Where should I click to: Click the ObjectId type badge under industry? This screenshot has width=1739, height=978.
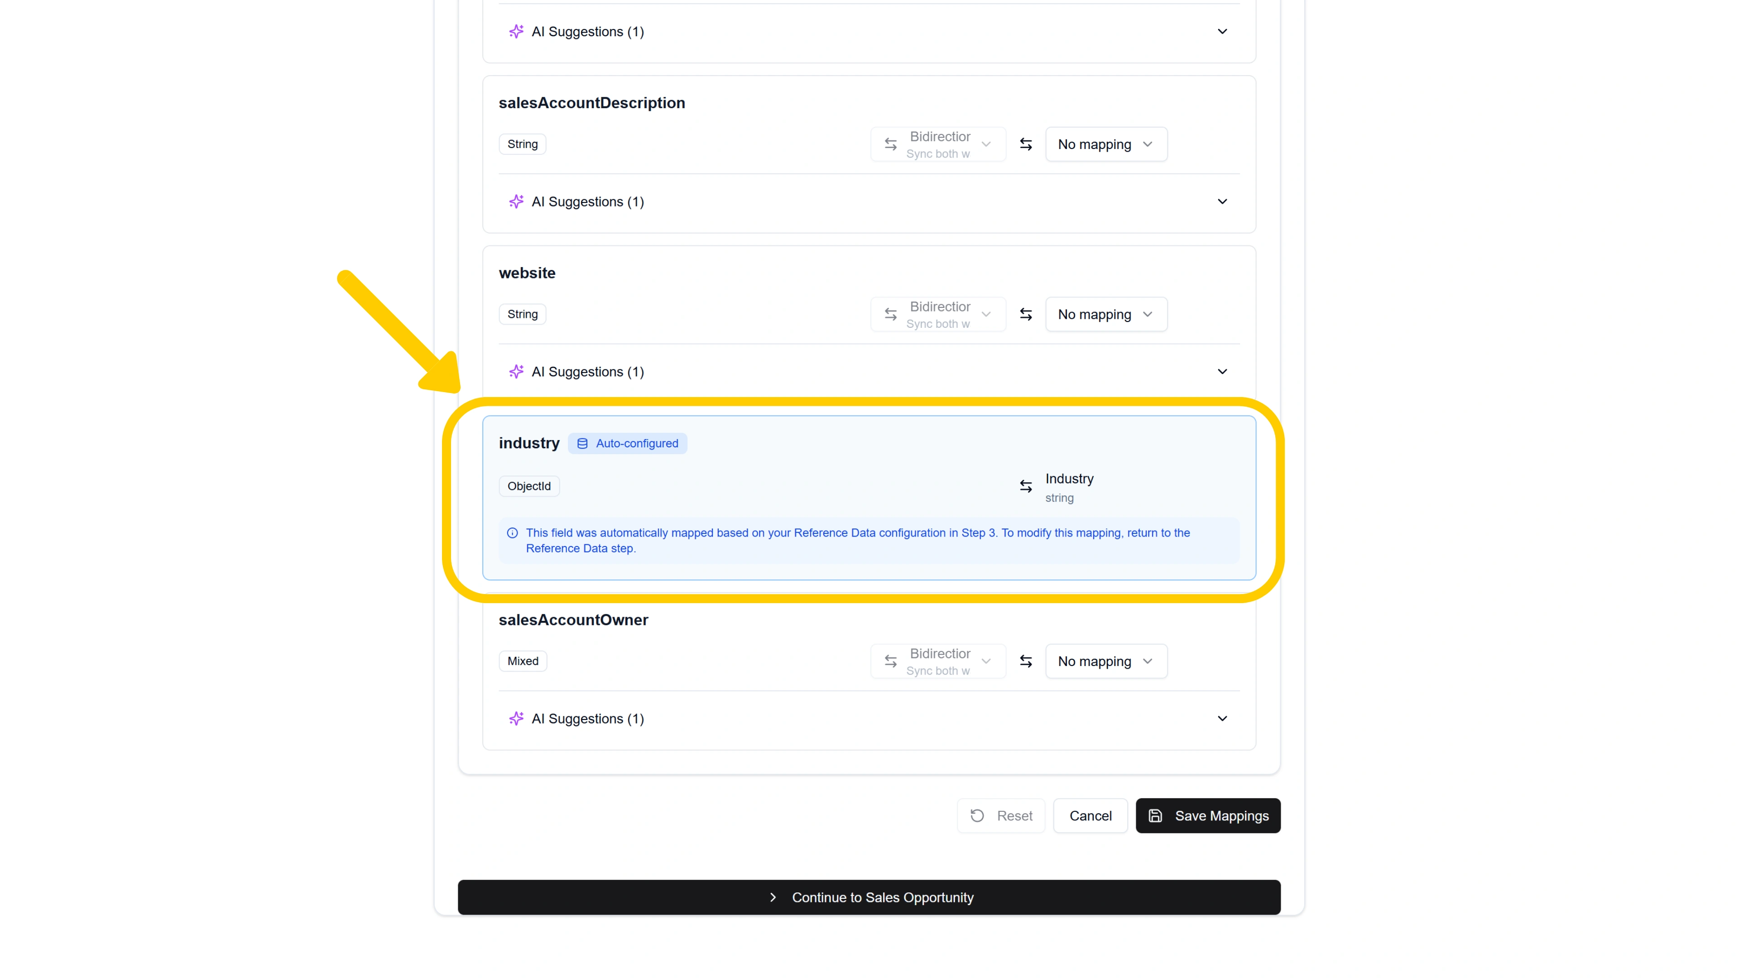529,486
